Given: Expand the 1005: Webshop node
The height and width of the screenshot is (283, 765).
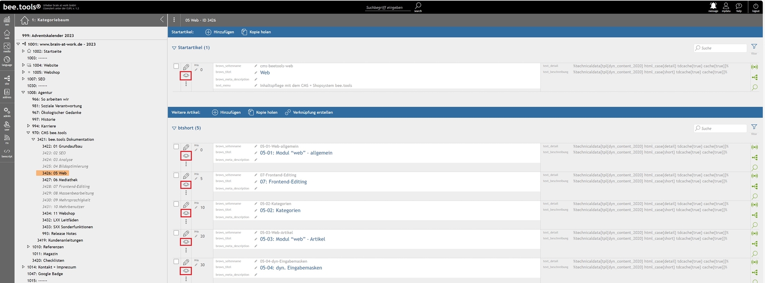Looking at the screenshot, I should (23, 72).
